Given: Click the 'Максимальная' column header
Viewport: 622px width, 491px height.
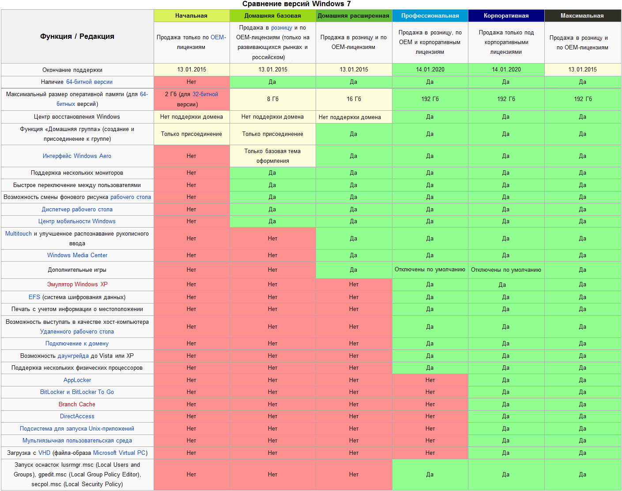Looking at the screenshot, I should pos(582,16).
